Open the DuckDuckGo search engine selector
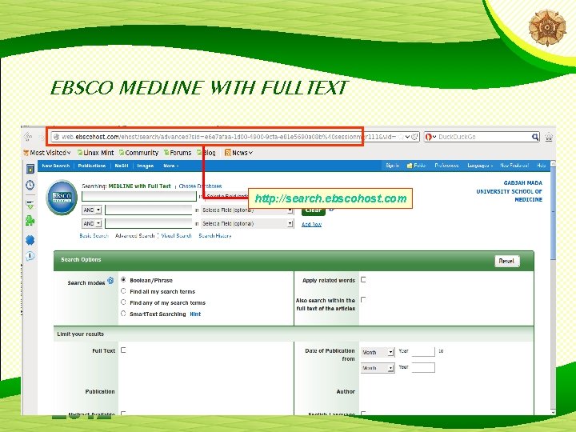The height and width of the screenshot is (432, 576). pyautogui.click(x=430, y=137)
